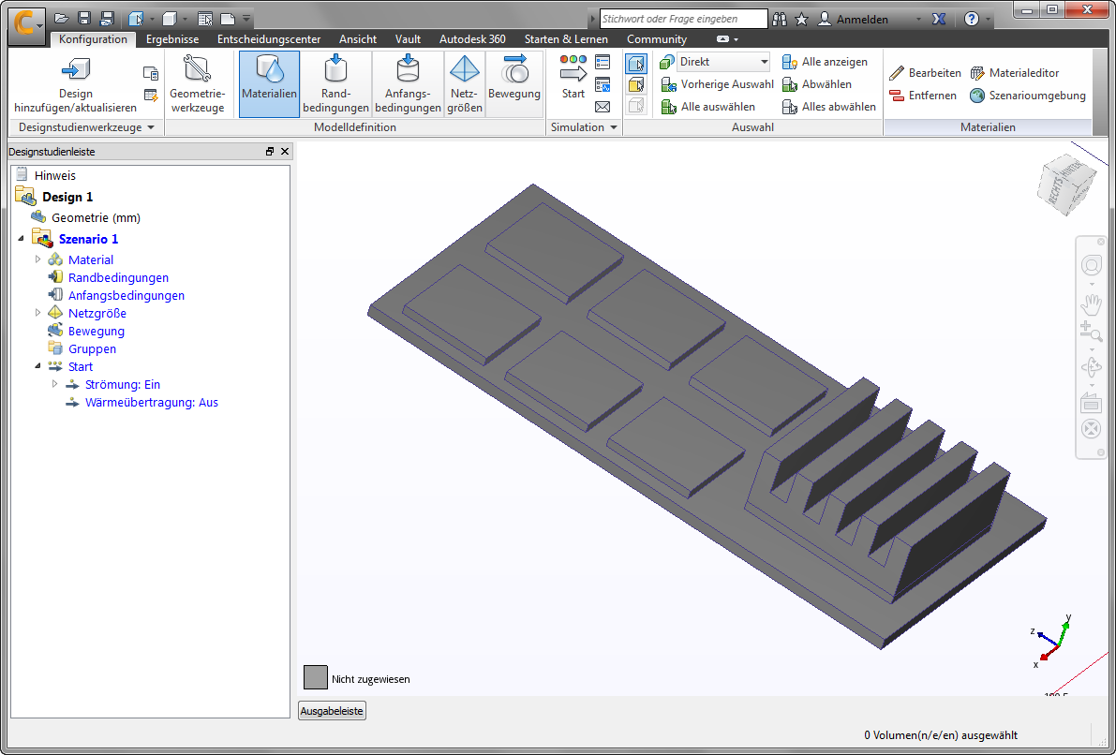Toggle surface selection mode (yellow cube)

click(635, 84)
